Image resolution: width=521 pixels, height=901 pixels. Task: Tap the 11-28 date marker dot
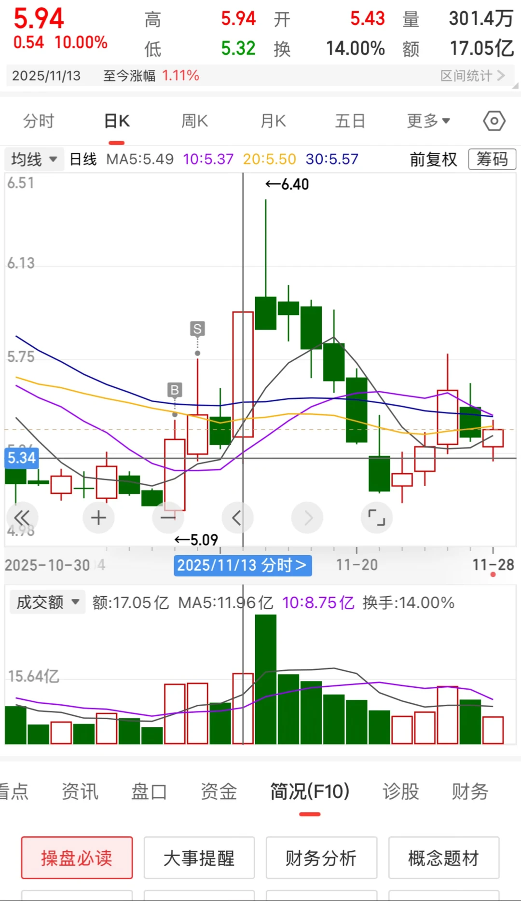tap(493, 574)
